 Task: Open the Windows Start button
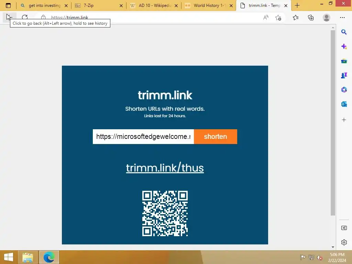point(9,257)
